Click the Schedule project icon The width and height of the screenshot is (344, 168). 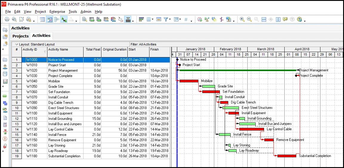pos(200,19)
